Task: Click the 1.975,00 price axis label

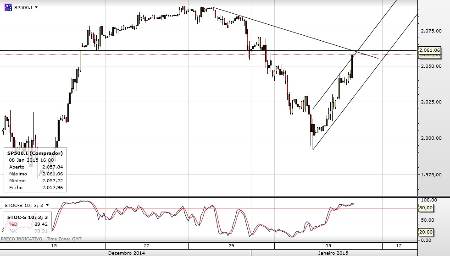Action: coord(431,174)
